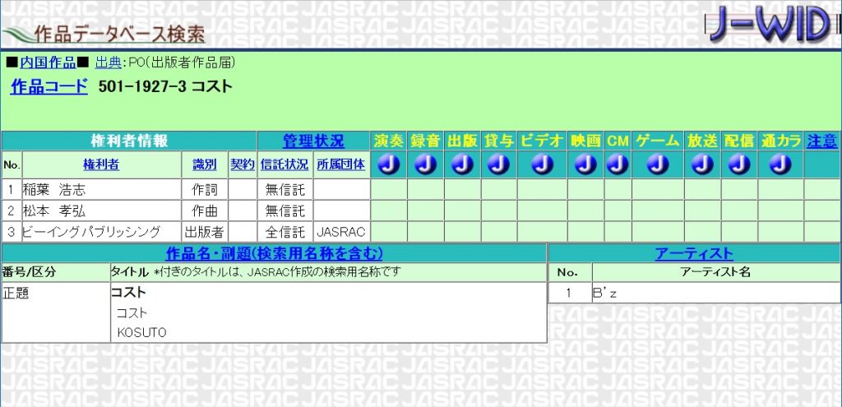Image resolution: width=842 pixels, height=407 pixels.
Task: Click the 作曲 cell
Action: tap(204, 210)
